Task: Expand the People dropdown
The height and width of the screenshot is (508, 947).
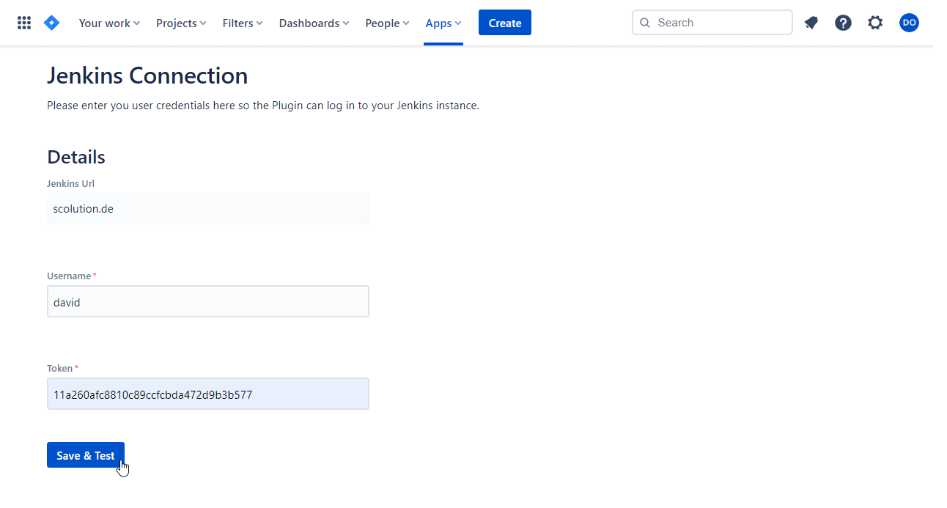Action: tap(387, 23)
